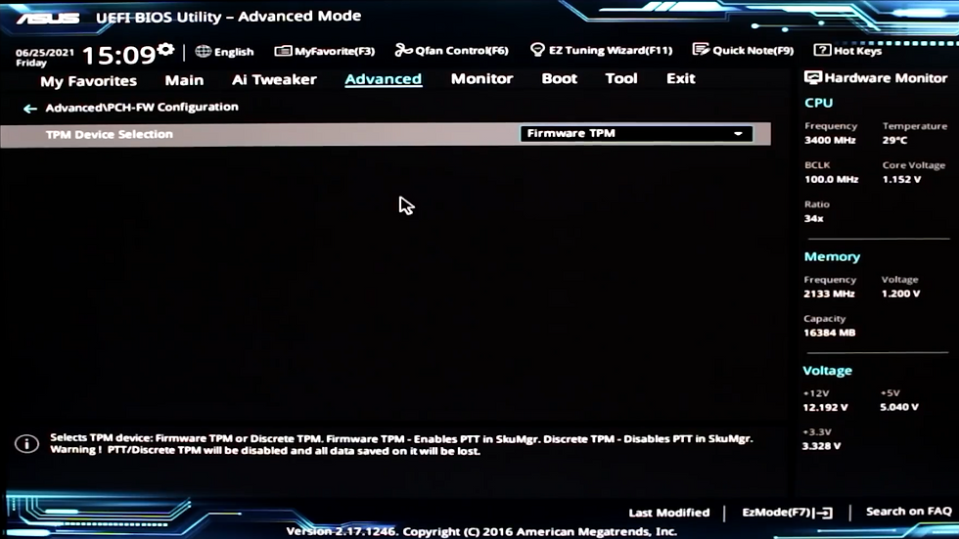Click the Hardware Monitor screen icon

(813, 77)
